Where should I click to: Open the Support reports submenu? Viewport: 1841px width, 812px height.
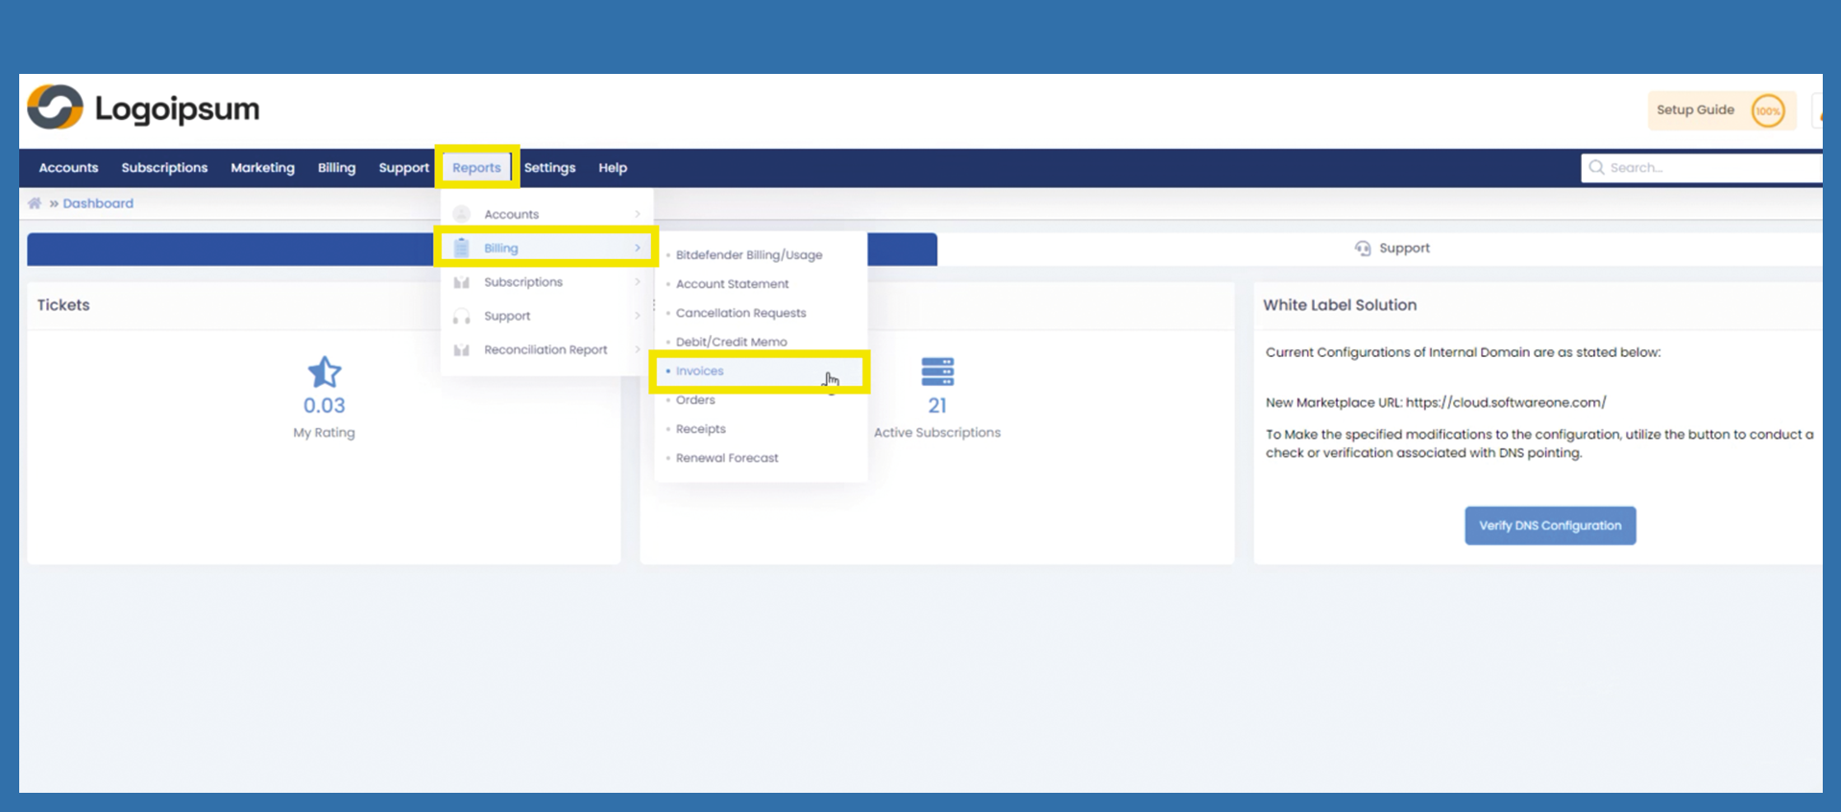(637, 316)
